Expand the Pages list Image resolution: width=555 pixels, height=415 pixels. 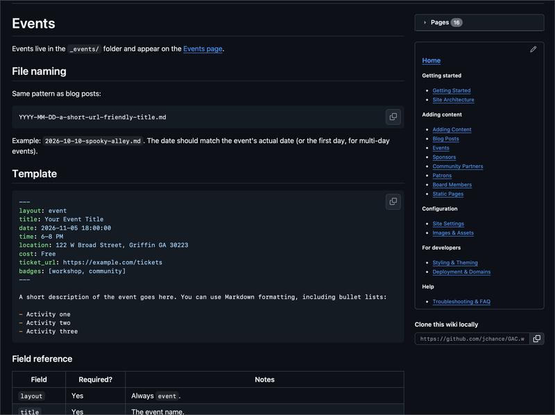click(x=479, y=22)
